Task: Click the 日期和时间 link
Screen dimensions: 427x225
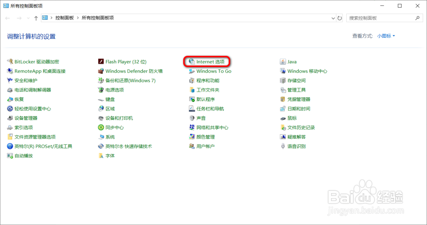Action: tap(299, 109)
